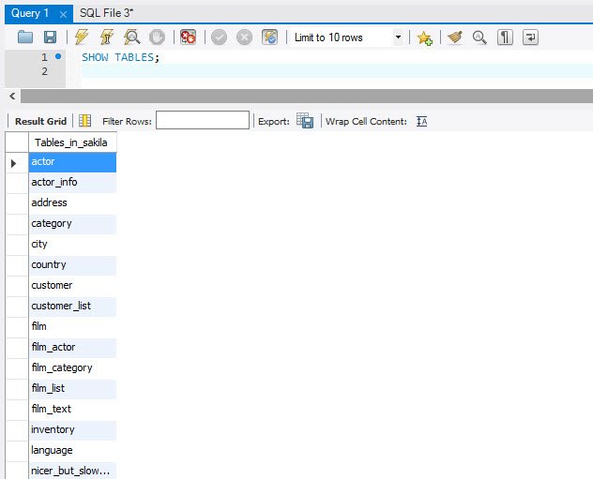Switch to the SQL File 3* tab
This screenshot has width=593, height=479.
coord(106,13)
